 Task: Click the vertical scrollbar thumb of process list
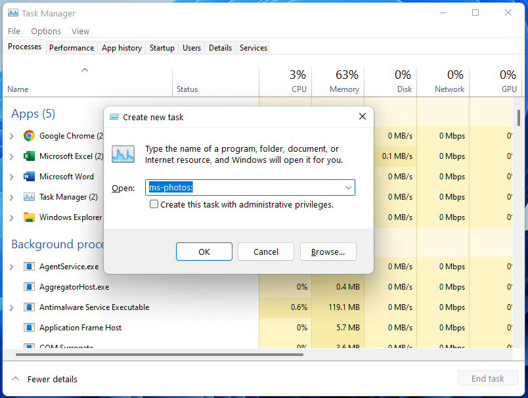519,118
